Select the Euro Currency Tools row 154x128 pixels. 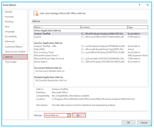pos(91,52)
